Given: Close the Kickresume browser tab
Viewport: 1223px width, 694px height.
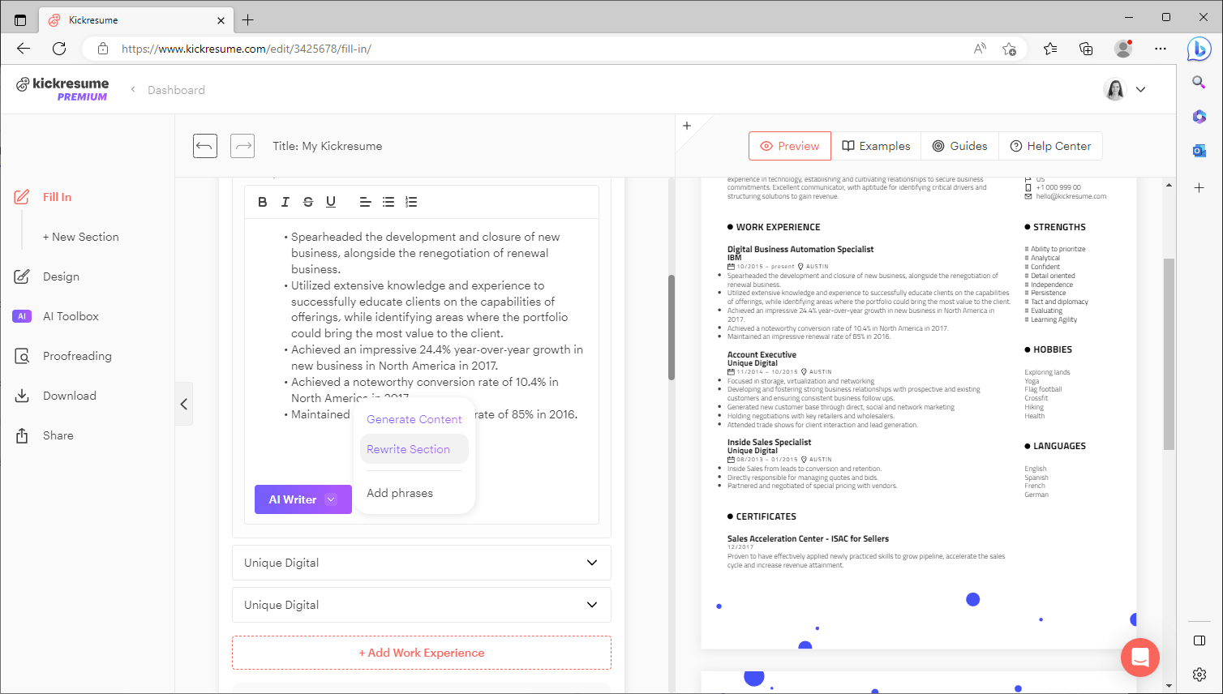Looking at the screenshot, I should tap(221, 20).
